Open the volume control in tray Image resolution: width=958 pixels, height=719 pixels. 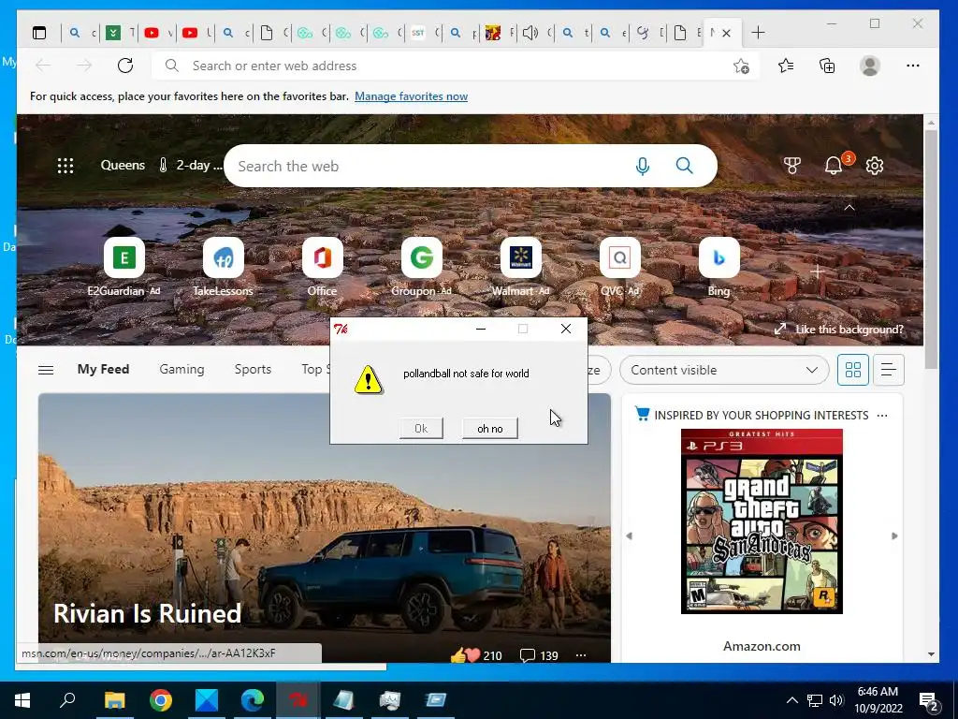point(836,700)
